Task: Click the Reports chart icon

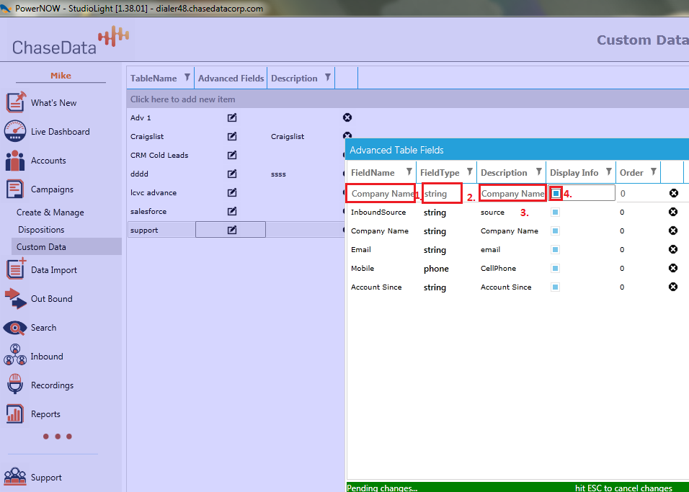Action: click(15, 413)
